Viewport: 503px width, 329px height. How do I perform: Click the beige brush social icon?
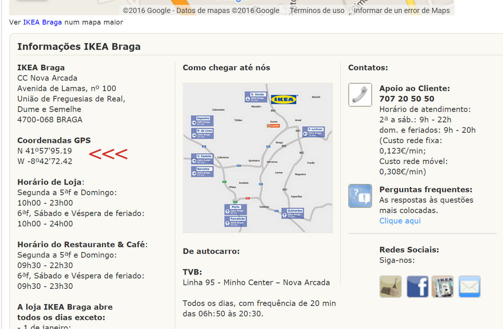391,287
